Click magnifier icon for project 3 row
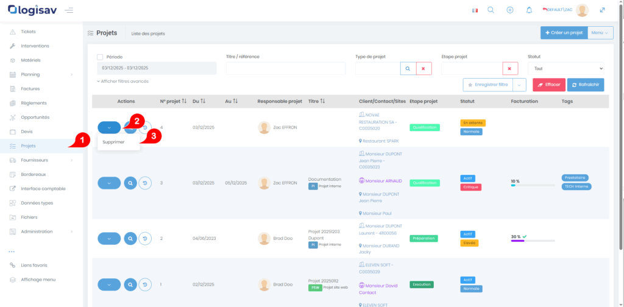 pos(130,183)
